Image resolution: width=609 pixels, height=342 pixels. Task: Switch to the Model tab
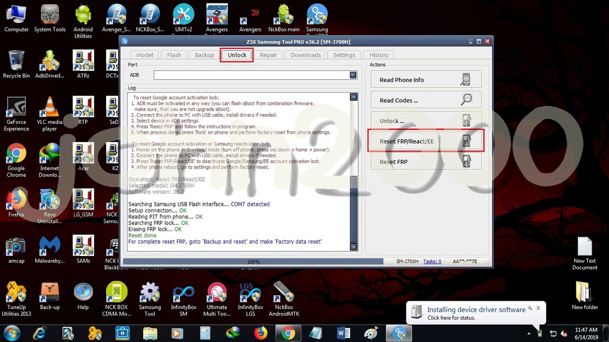tap(145, 55)
